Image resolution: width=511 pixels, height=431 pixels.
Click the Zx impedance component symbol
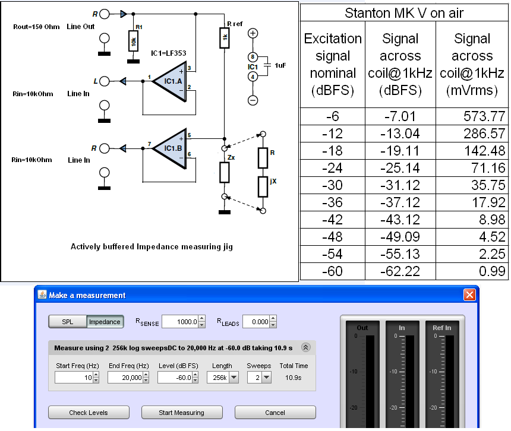225,173
